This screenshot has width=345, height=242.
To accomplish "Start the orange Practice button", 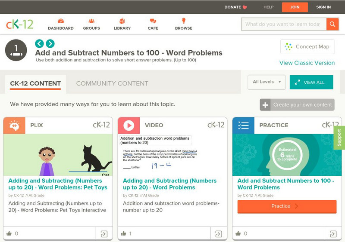I will coord(287,206).
